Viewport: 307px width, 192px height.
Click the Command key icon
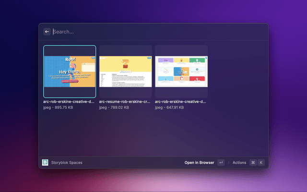tap(253, 163)
